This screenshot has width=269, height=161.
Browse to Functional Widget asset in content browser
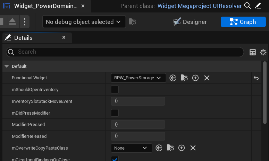click(x=184, y=78)
